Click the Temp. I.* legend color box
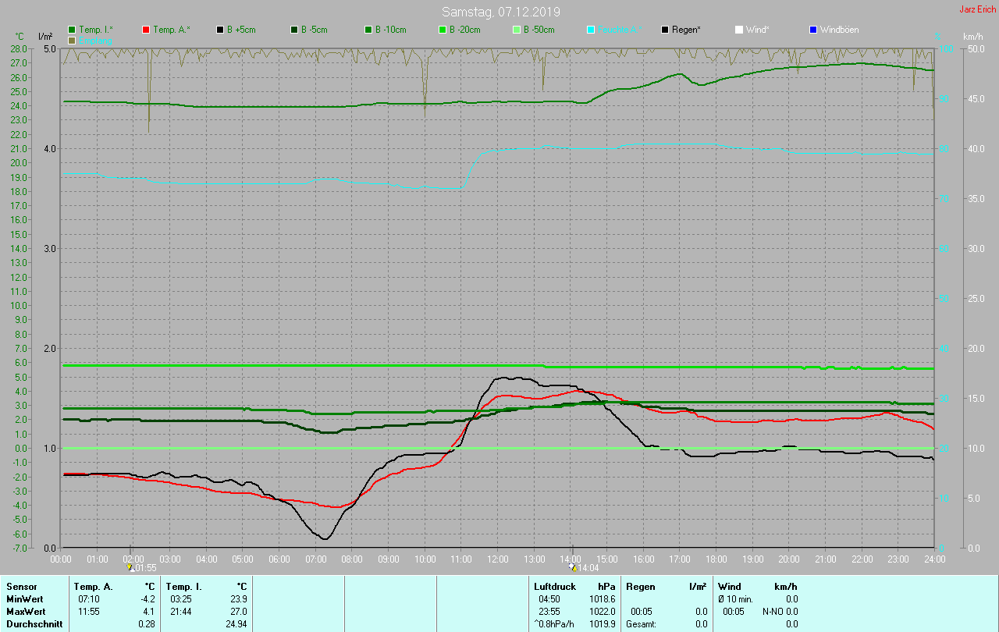 tap(72, 30)
